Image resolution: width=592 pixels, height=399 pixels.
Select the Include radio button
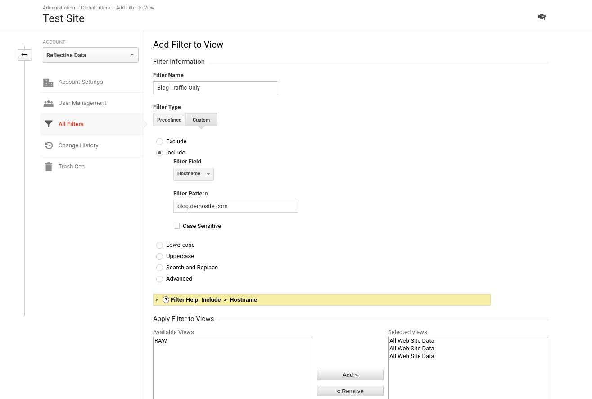click(159, 153)
